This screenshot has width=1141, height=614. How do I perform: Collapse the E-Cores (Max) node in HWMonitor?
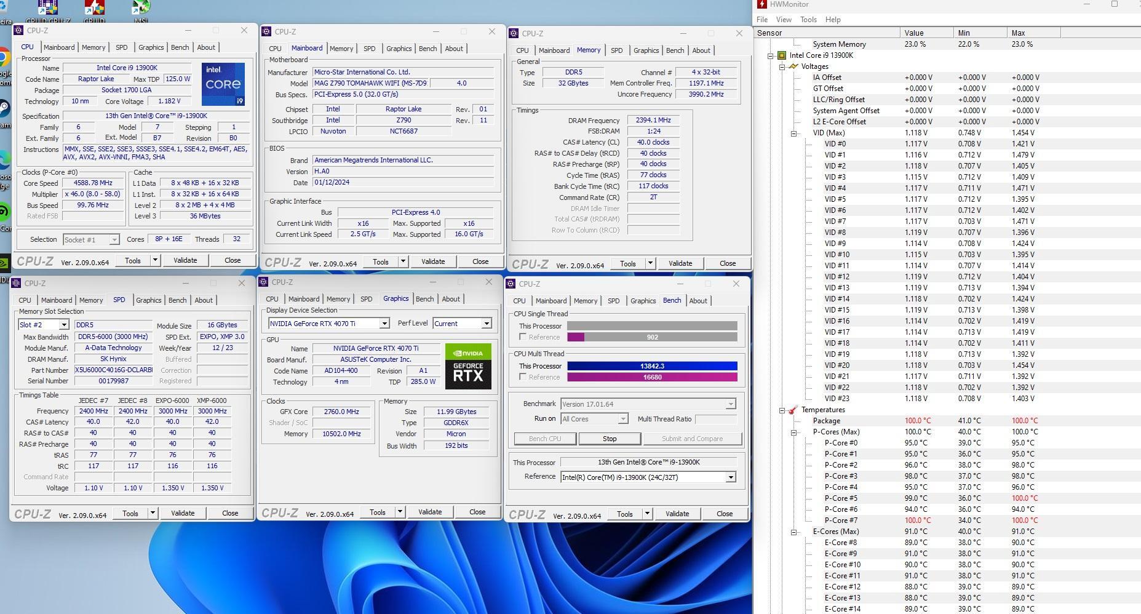[x=793, y=532]
